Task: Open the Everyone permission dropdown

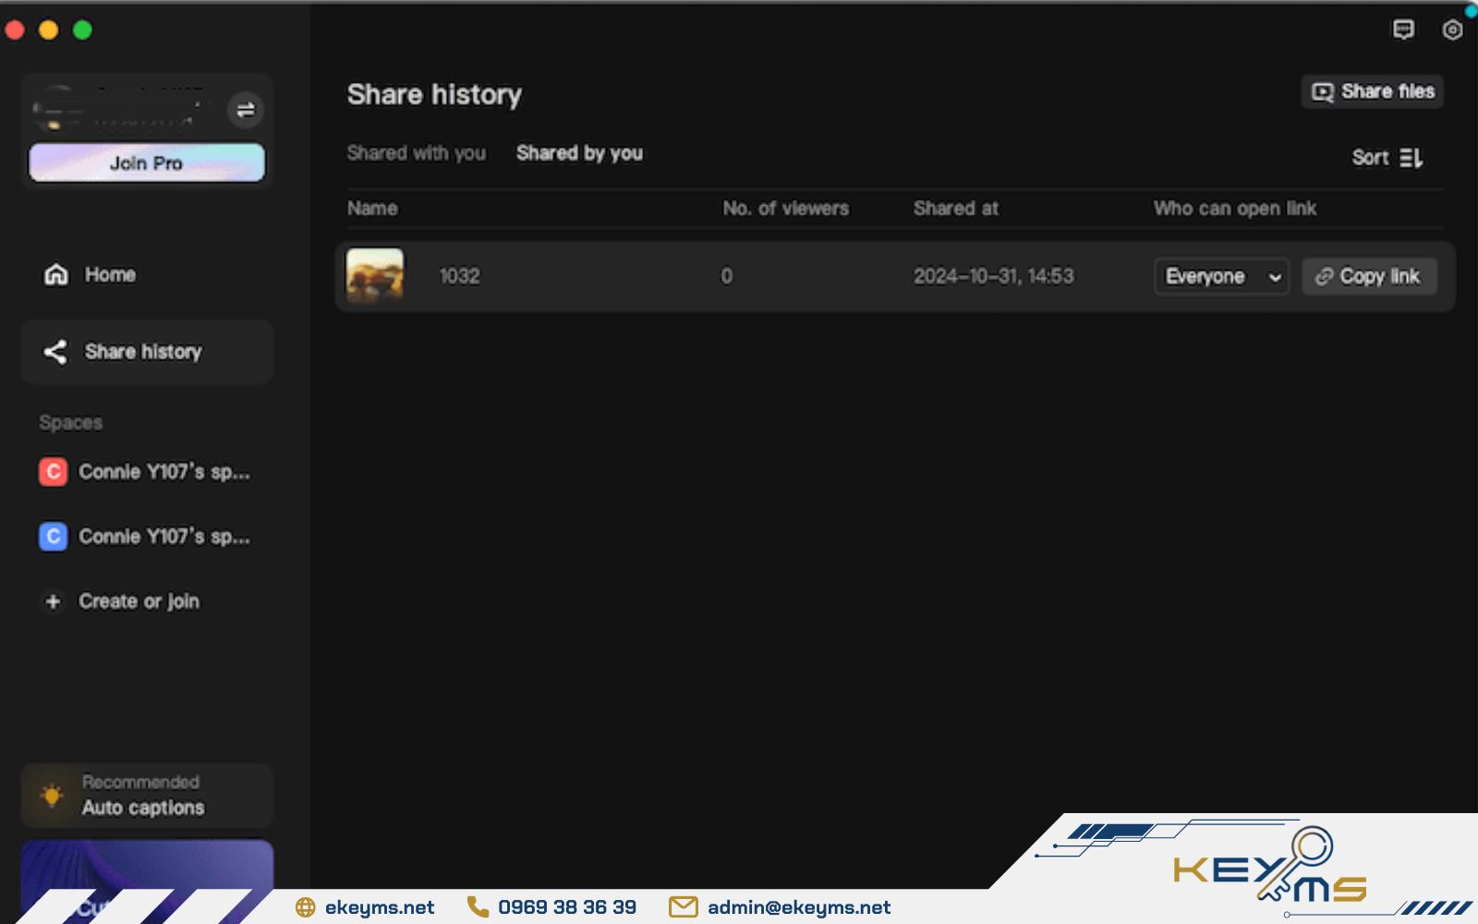Action: point(1220,275)
